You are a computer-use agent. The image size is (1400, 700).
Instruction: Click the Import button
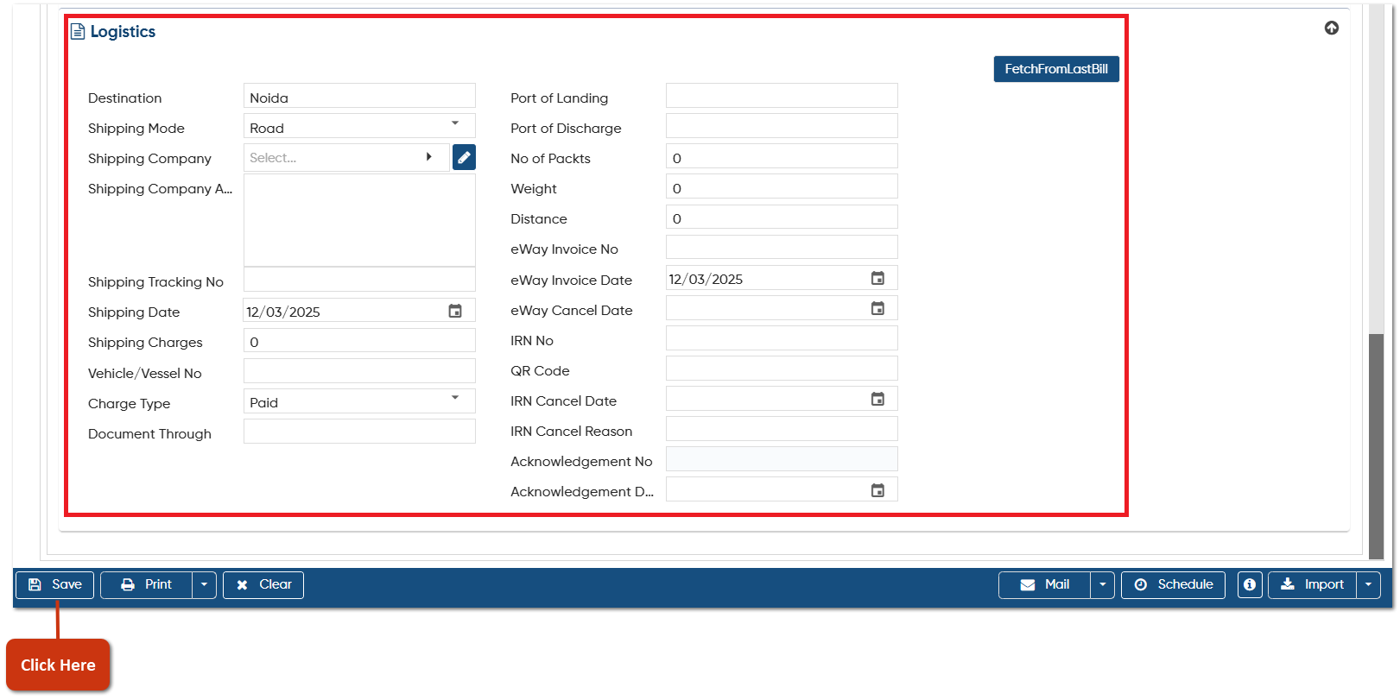pyautogui.click(x=1312, y=584)
